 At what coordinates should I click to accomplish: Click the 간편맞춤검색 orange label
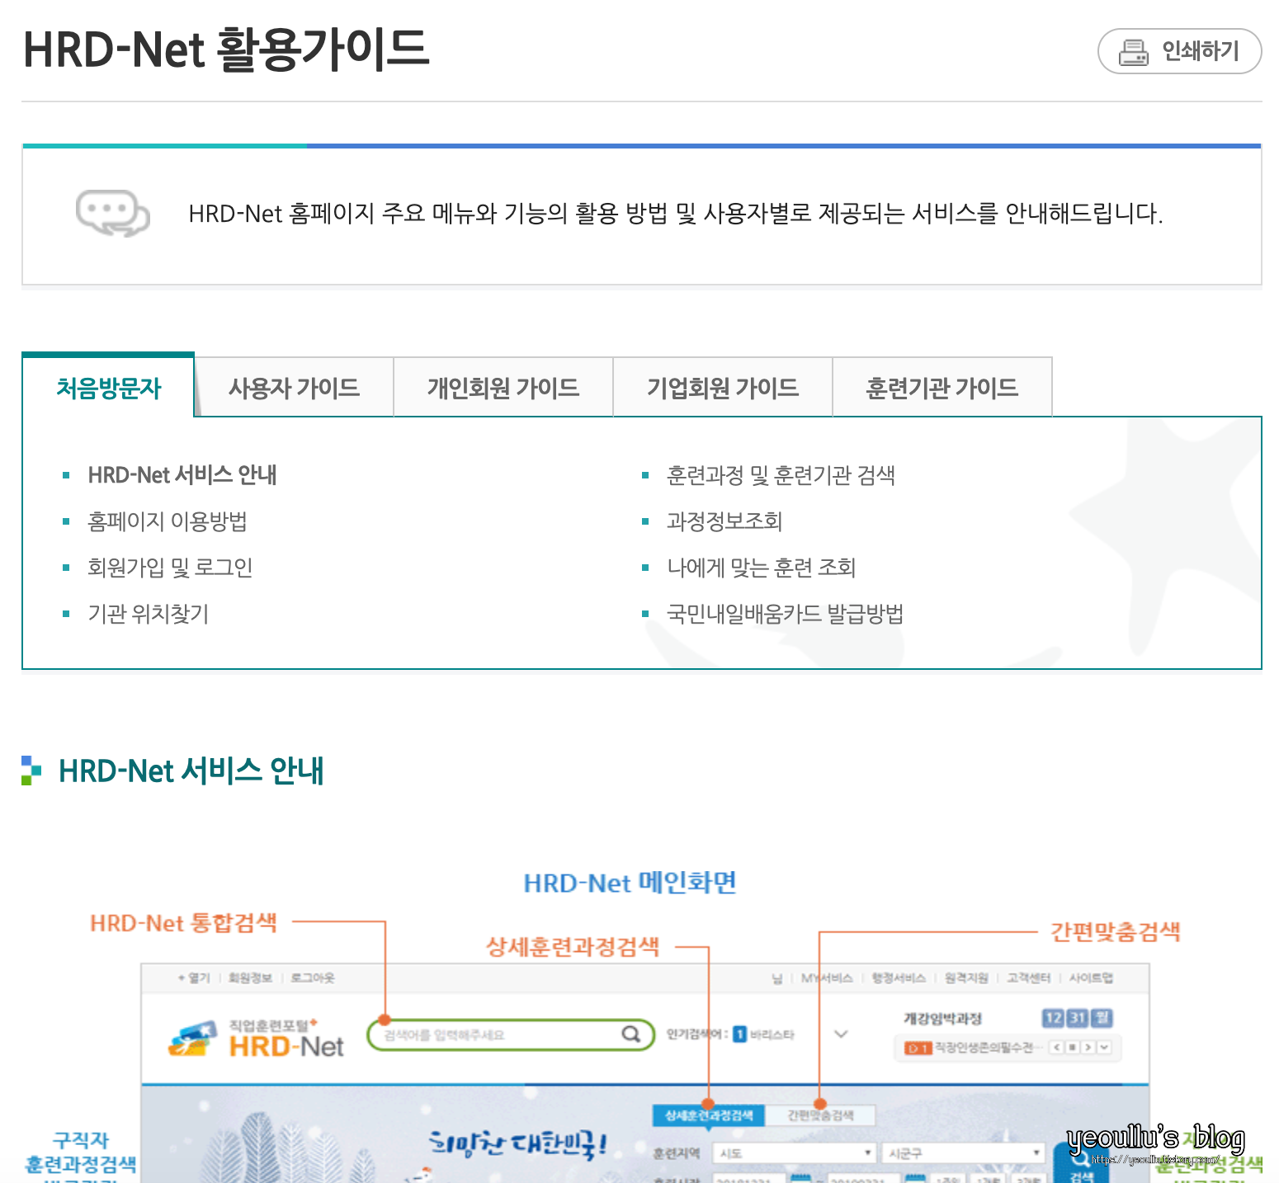(1116, 931)
